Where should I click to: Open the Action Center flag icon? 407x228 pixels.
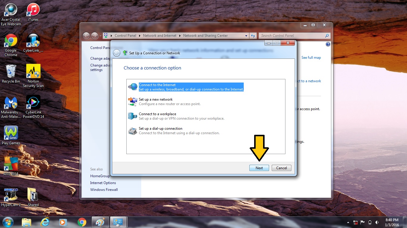pyautogui.click(x=363, y=222)
